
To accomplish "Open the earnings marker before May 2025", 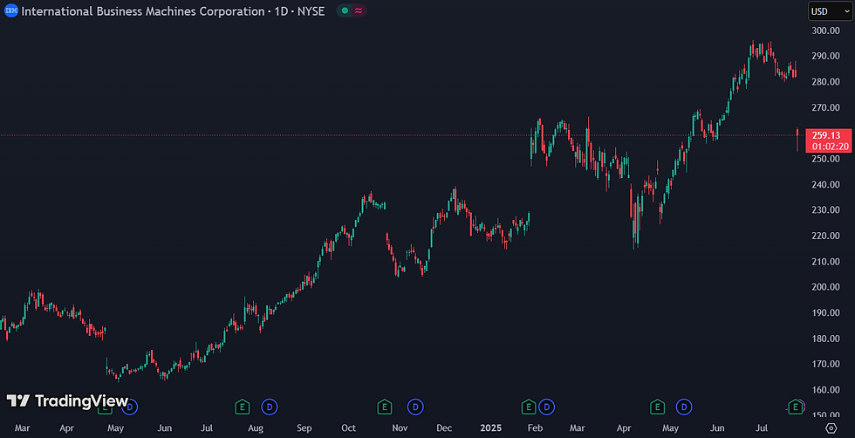I will (658, 407).
